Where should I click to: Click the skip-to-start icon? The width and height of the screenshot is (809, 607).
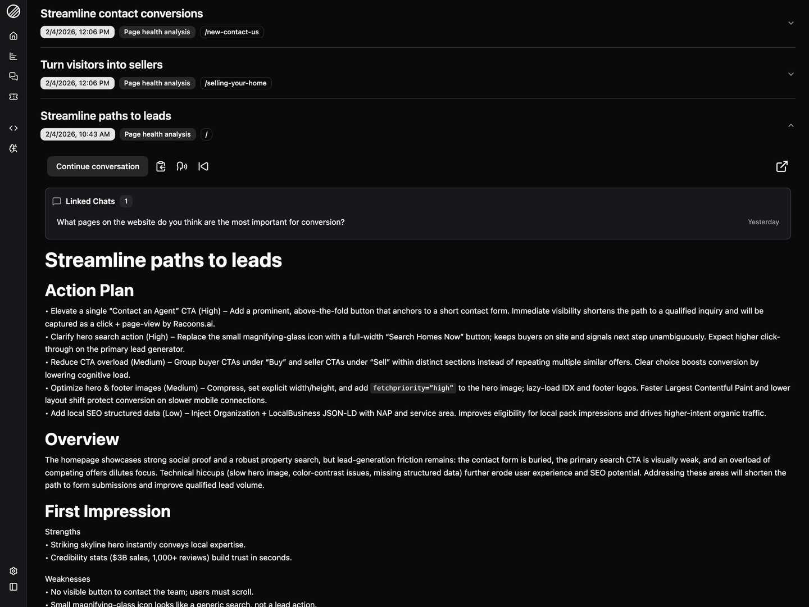[x=203, y=166]
